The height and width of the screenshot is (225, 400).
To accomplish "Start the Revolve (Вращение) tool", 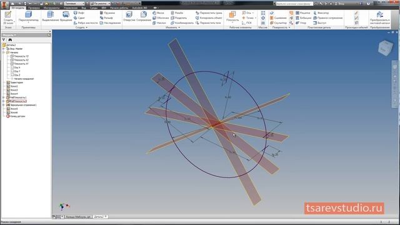I will point(66,17).
